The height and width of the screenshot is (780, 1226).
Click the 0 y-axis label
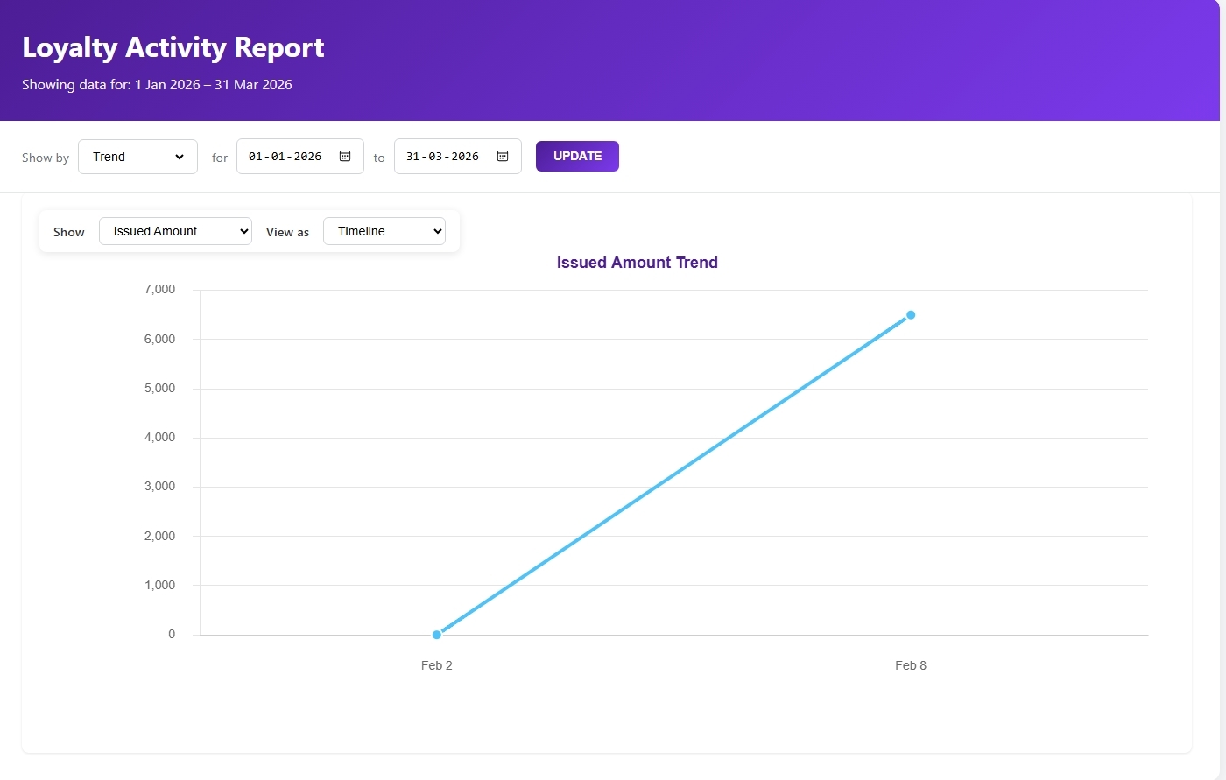pyautogui.click(x=172, y=635)
